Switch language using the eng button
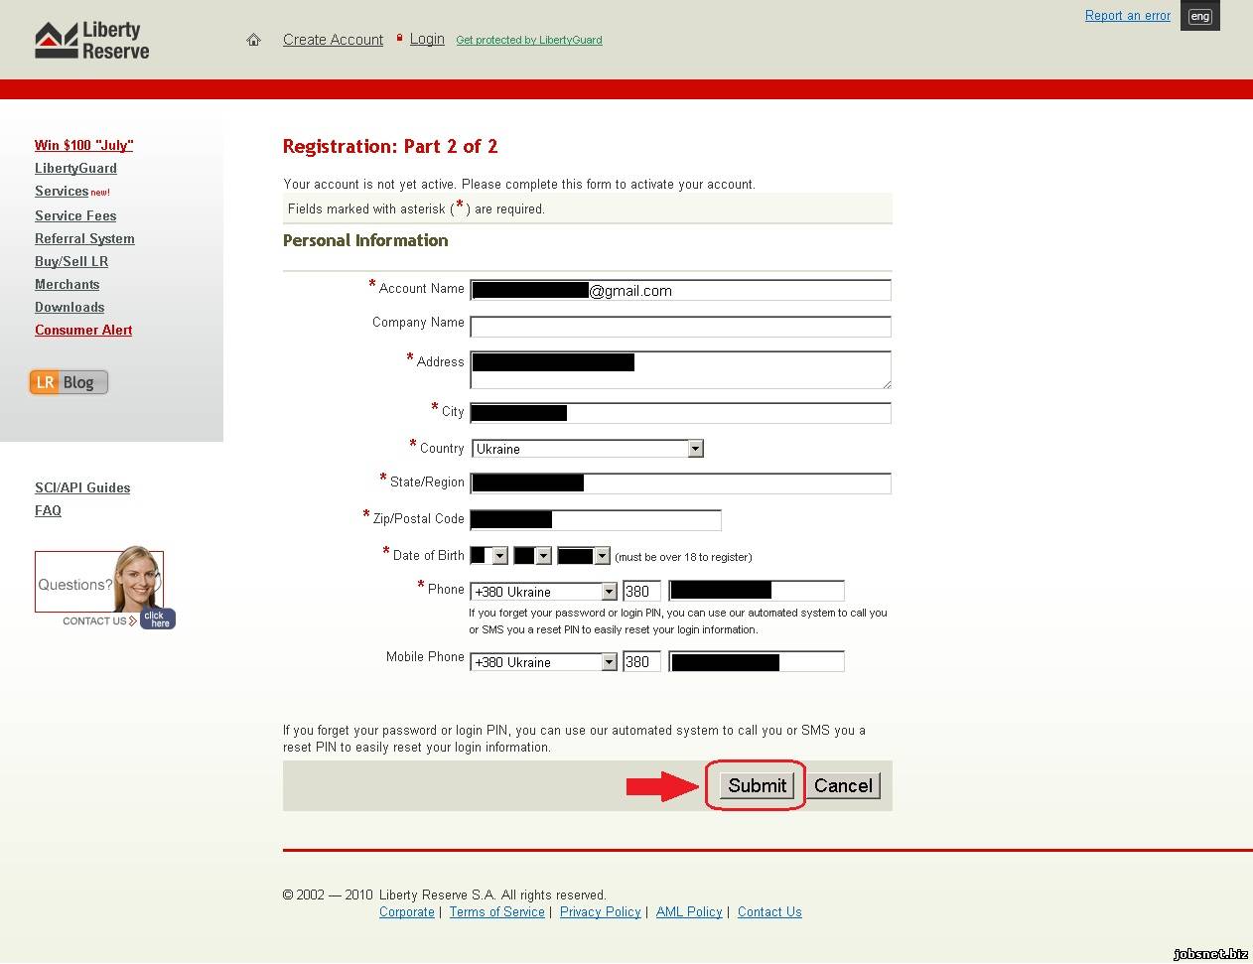Screen dimensions: 1253x964 [x=1199, y=16]
